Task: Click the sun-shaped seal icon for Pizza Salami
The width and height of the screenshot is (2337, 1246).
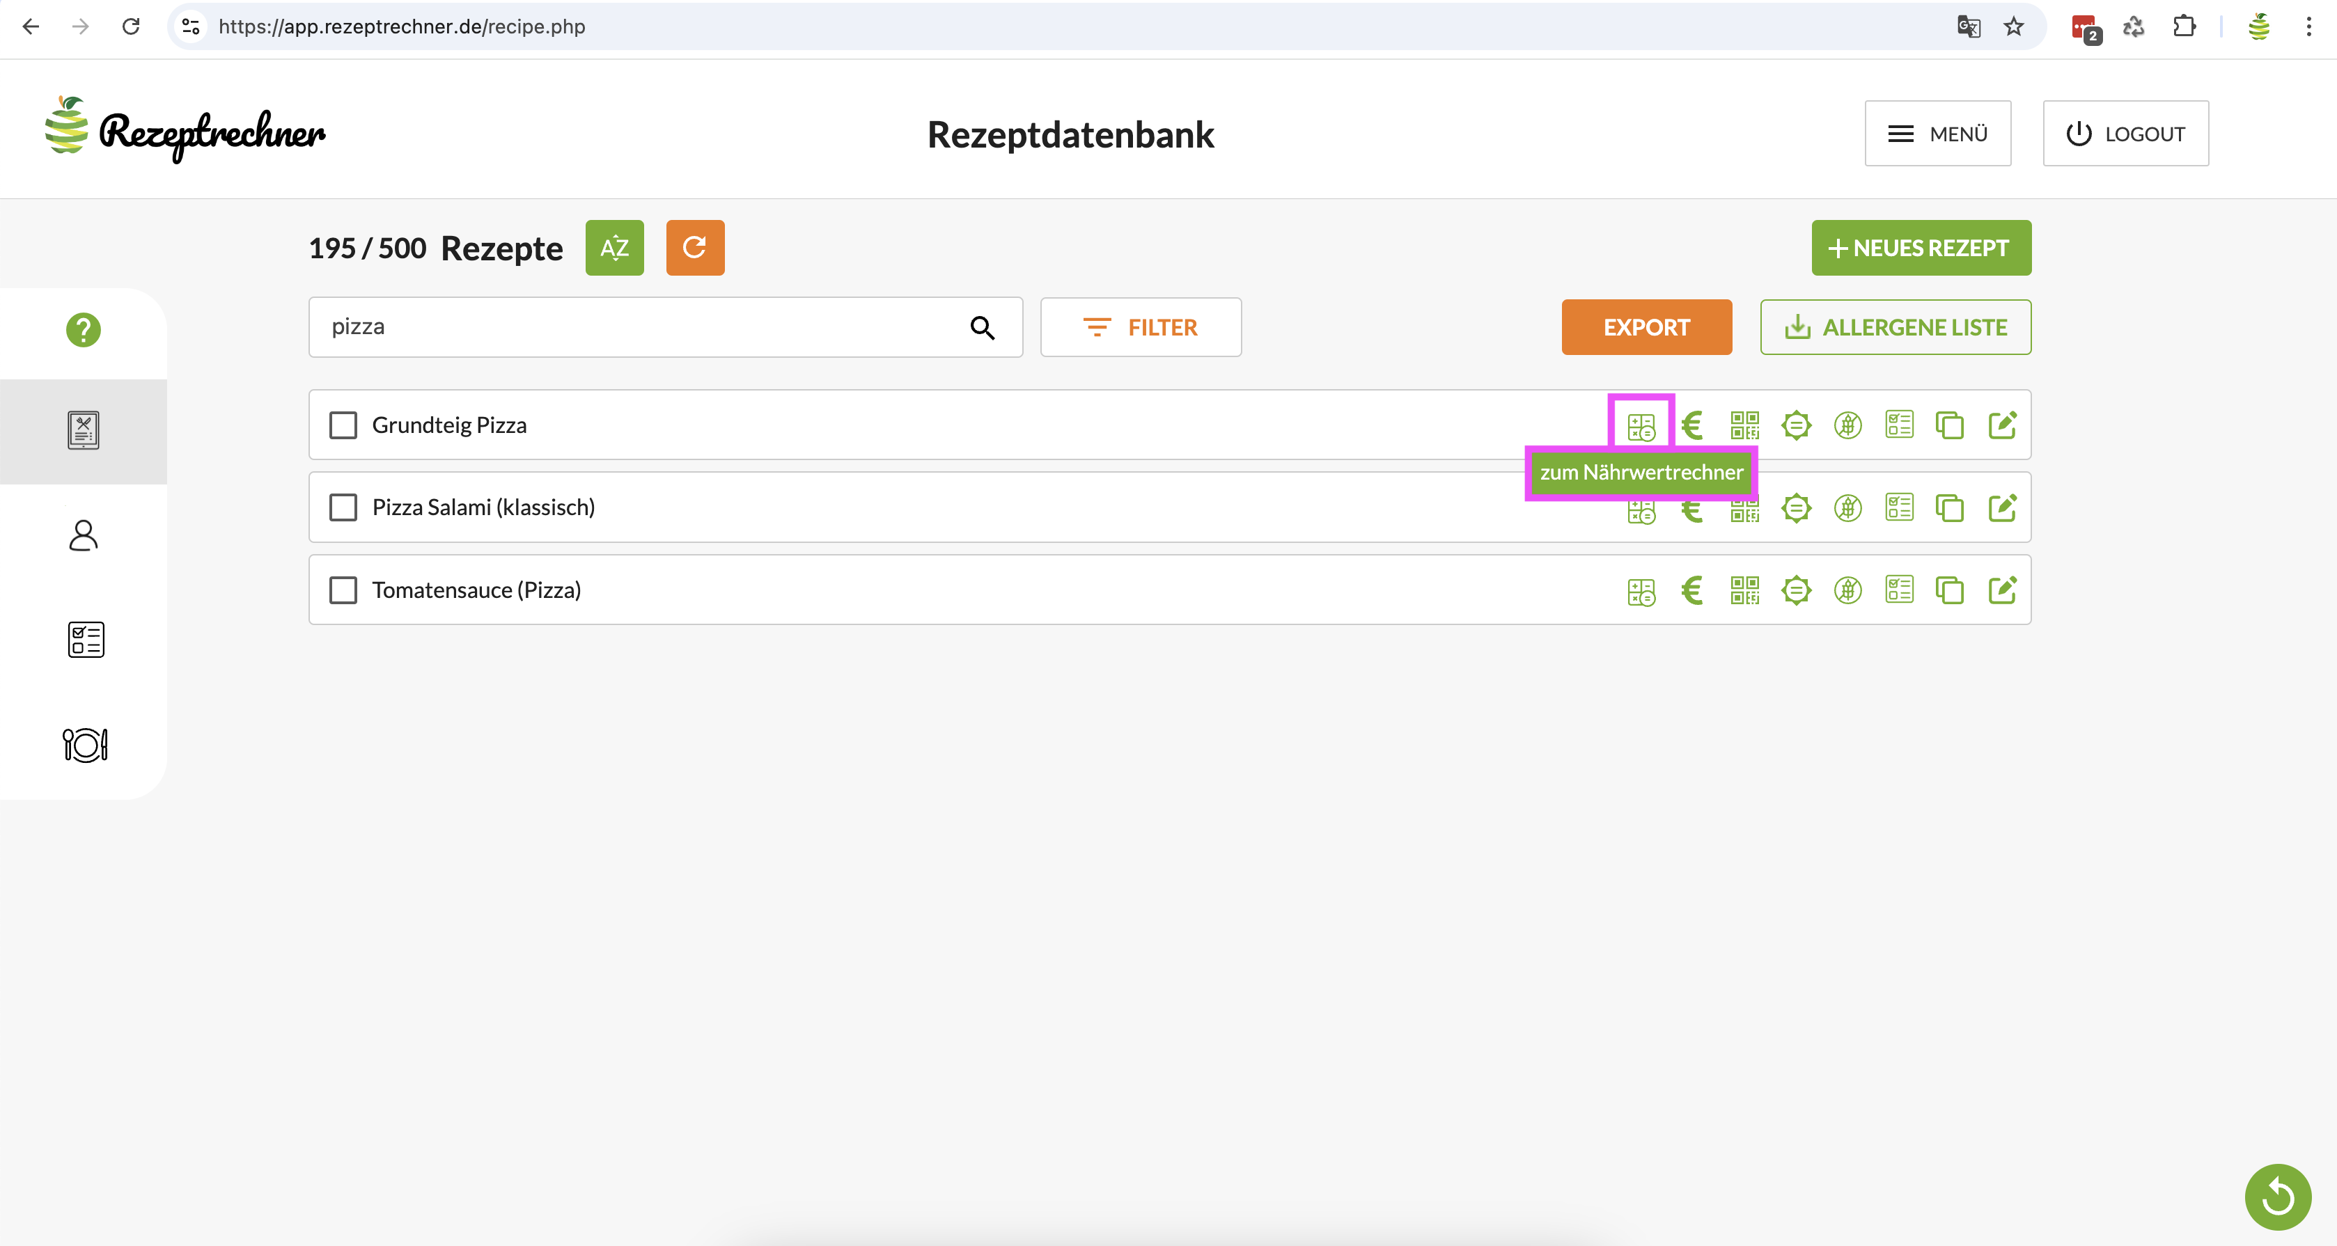Action: pyautogui.click(x=1795, y=508)
